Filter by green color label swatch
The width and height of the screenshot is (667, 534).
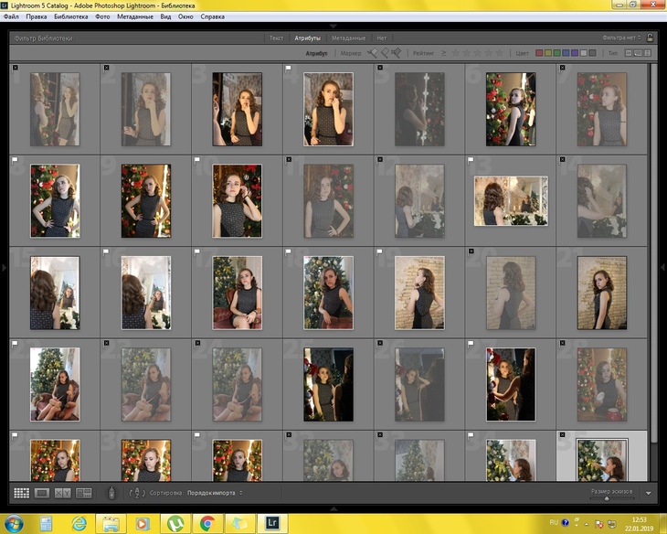556,53
